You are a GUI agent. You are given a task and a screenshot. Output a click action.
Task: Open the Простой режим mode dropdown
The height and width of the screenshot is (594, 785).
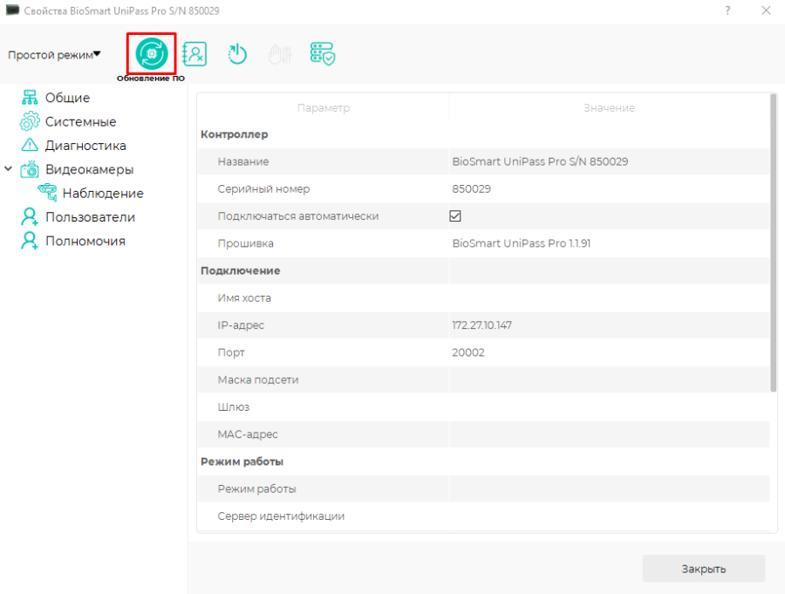[55, 55]
